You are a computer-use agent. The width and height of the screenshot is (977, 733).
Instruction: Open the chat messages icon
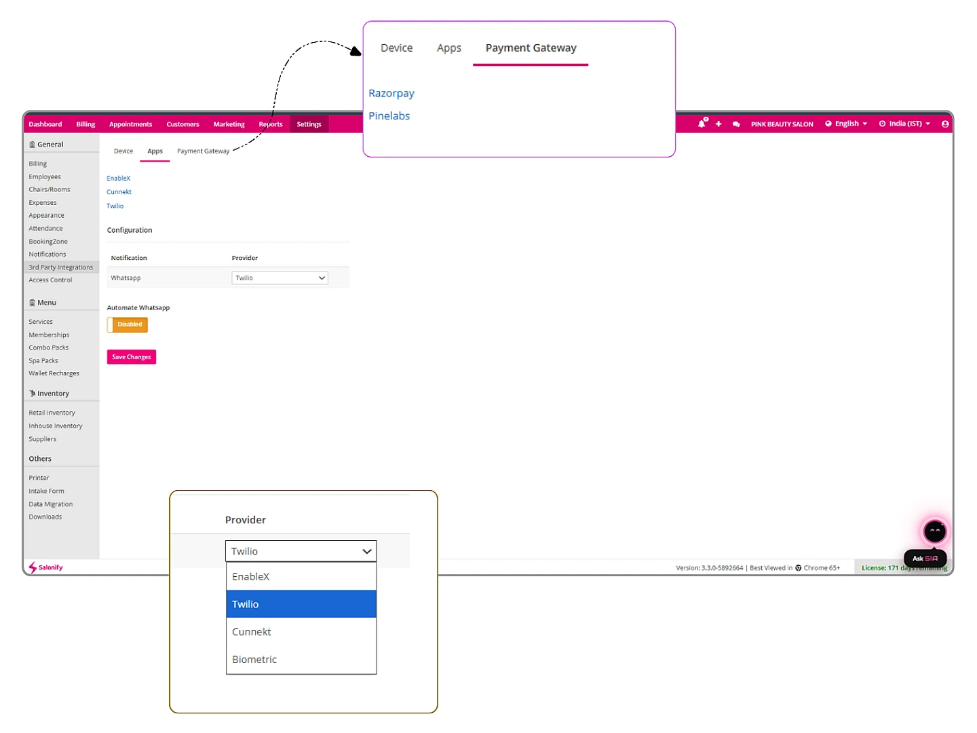(x=736, y=124)
